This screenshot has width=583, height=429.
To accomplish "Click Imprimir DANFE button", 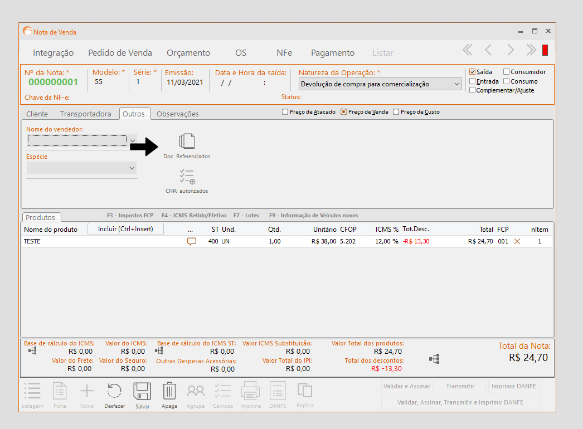I will point(514,386).
